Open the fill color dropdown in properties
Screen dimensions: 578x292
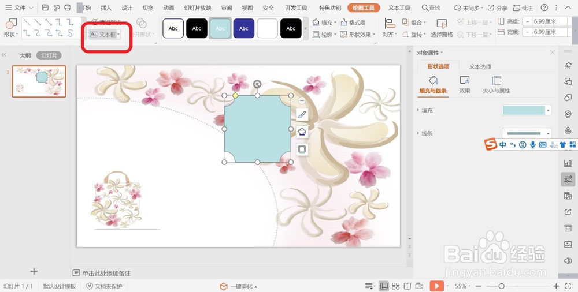[x=549, y=110]
